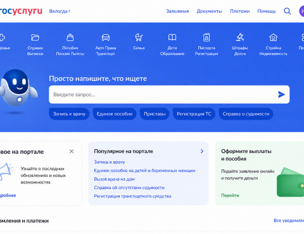Screen dimensions: 304x234
Task: Click the Просто напишите, что ищете heading
Action: click(x=98, y=78)
